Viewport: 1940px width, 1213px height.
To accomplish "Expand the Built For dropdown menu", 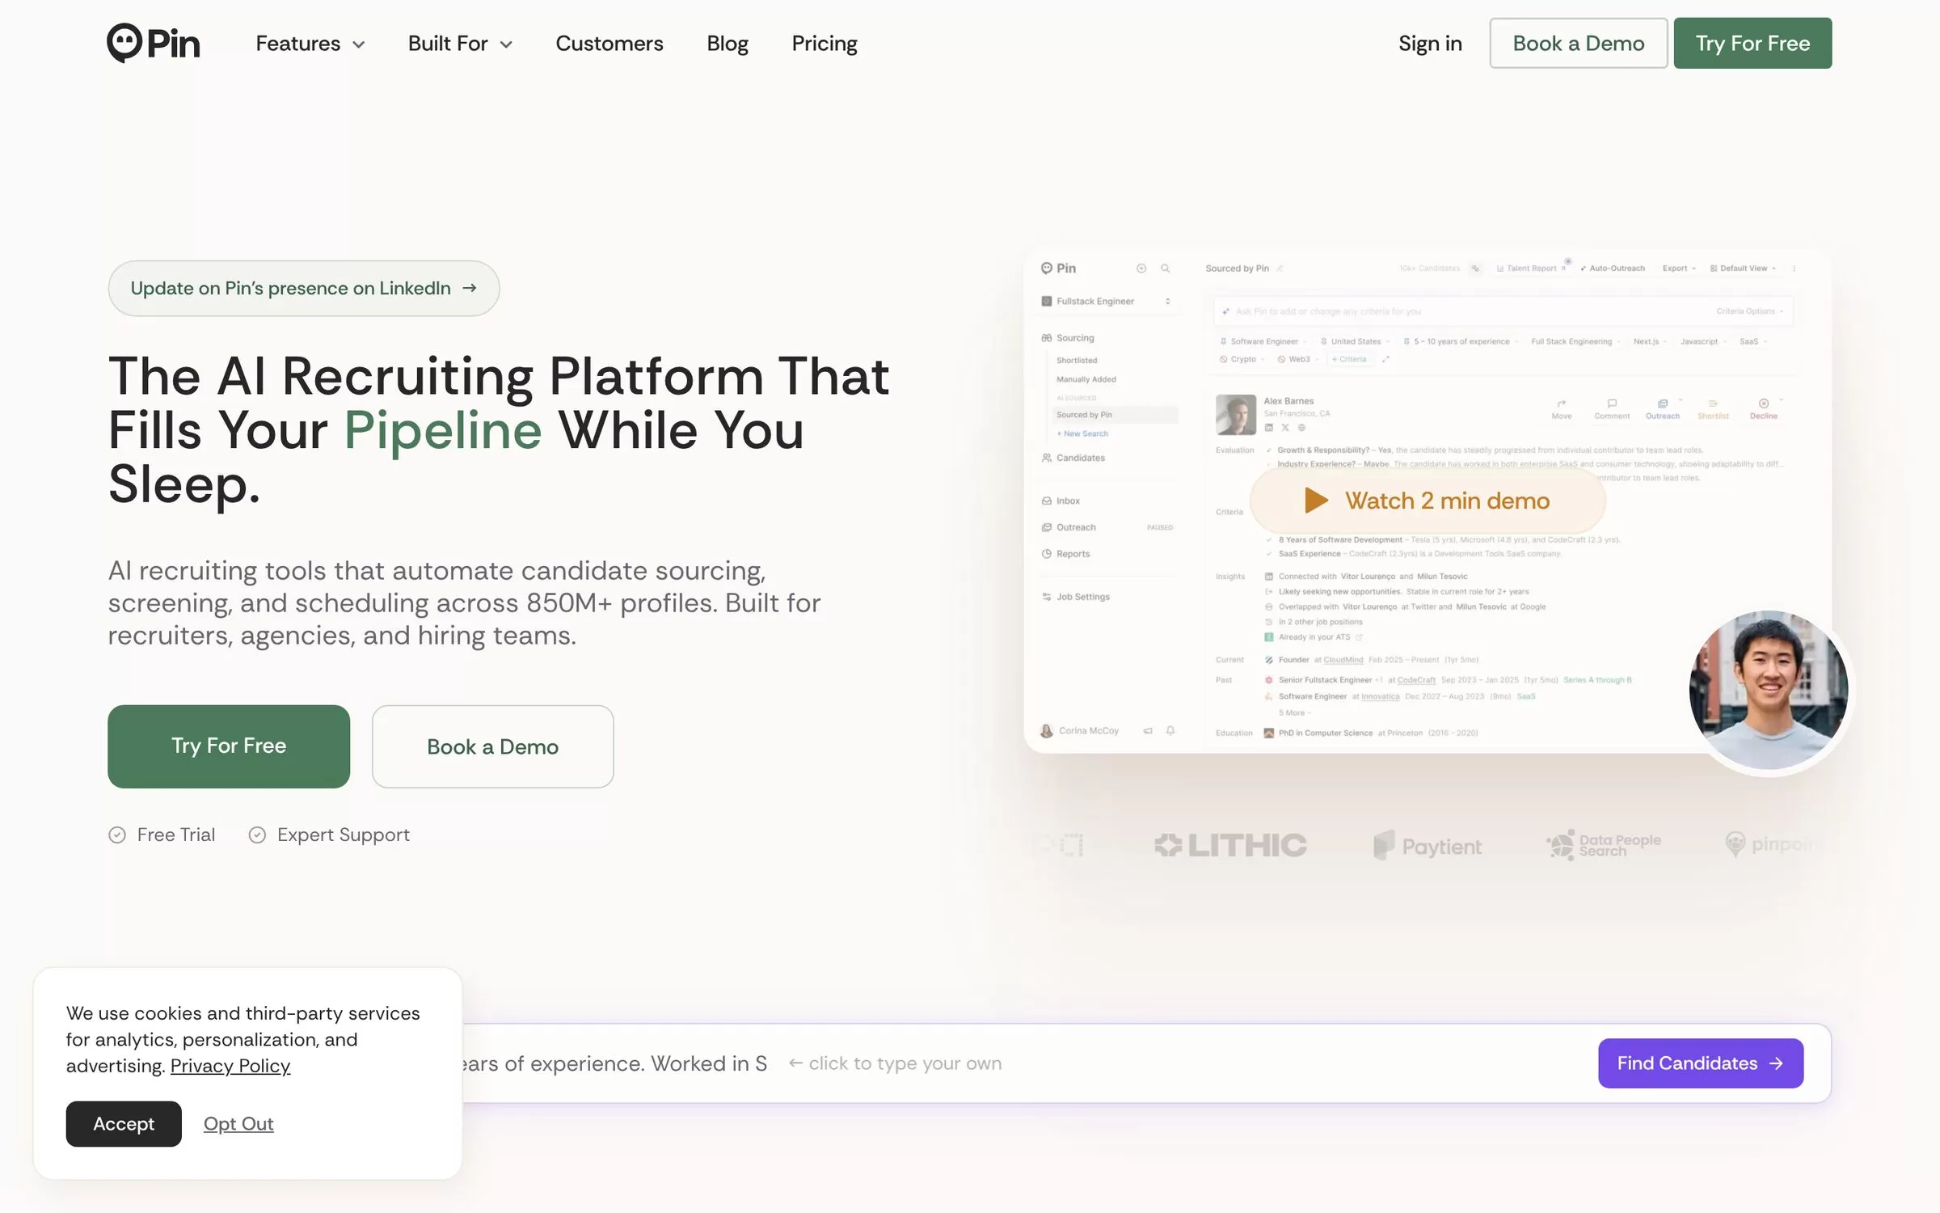I will tap(460, 44).
